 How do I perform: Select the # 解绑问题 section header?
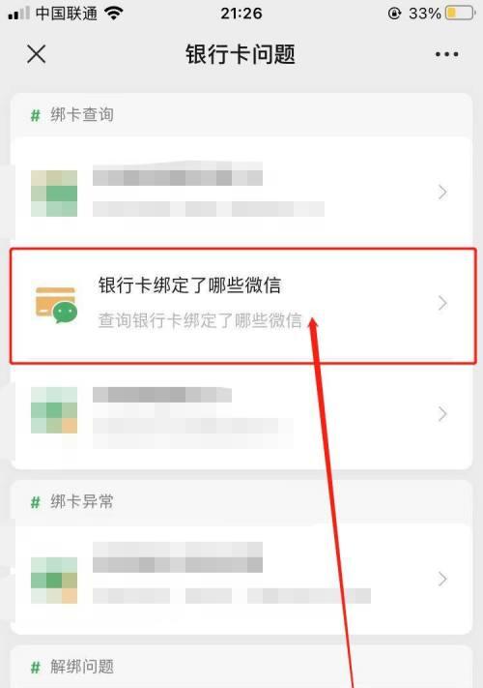pos(72,667)
